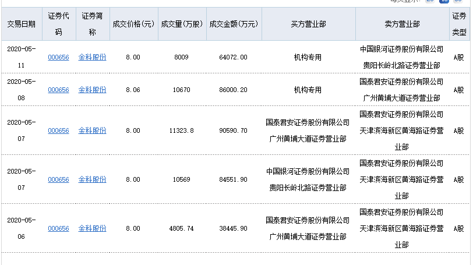The height and width of the screenshot is (265, 473).
Task: Click the 卖方营业部 column header
Action: pyautogui.click(x=402, y=24)
